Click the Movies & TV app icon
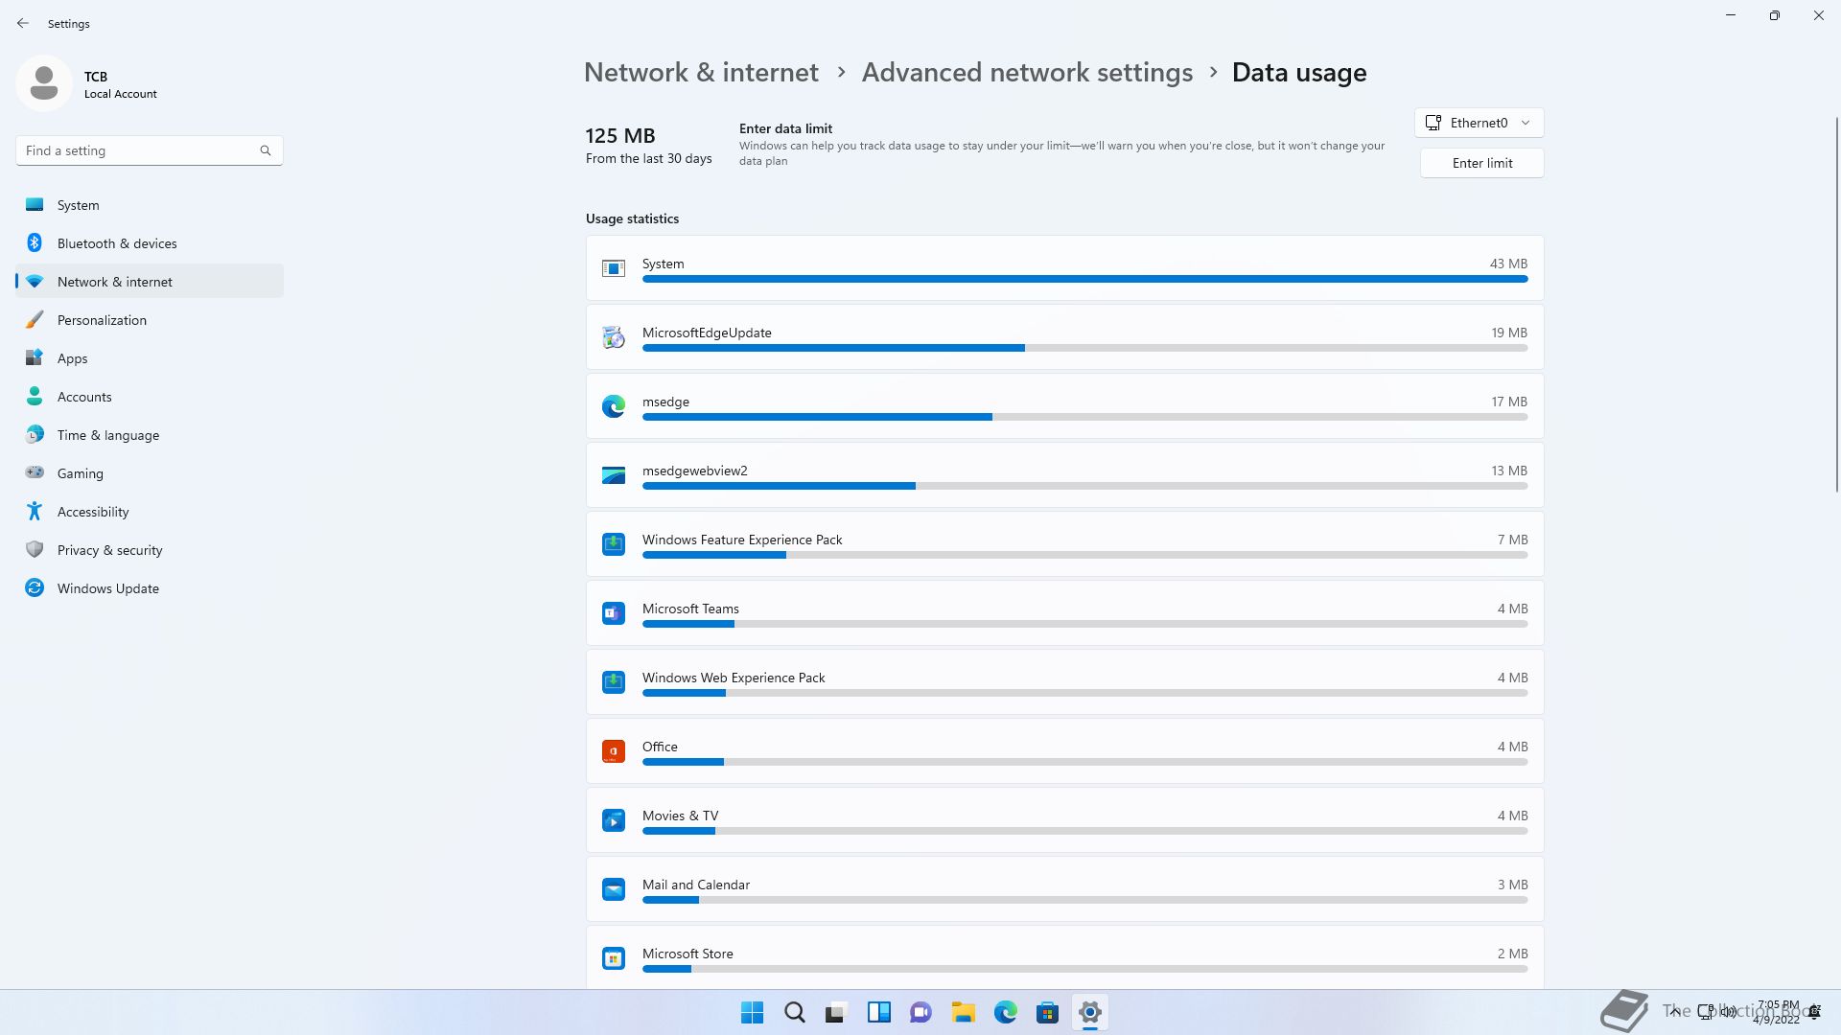 614,820
